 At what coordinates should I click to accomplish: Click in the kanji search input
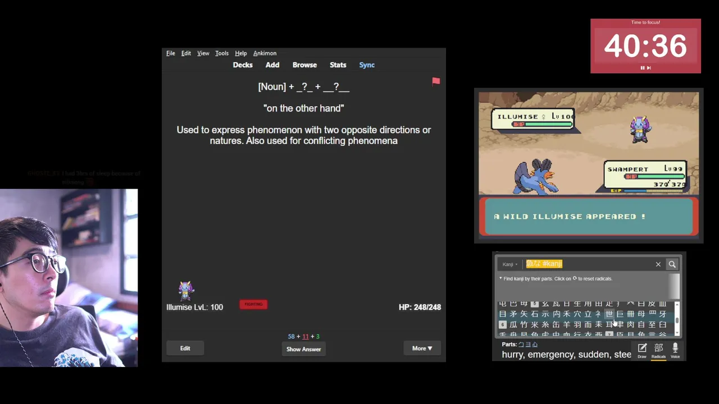pos(589,264)
